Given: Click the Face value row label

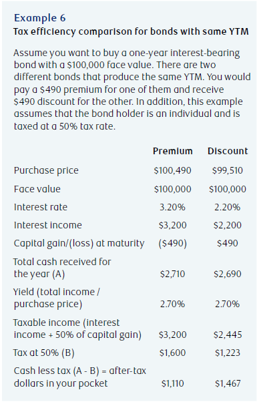Looking at the screenshot, I should (x=37, y=189).
